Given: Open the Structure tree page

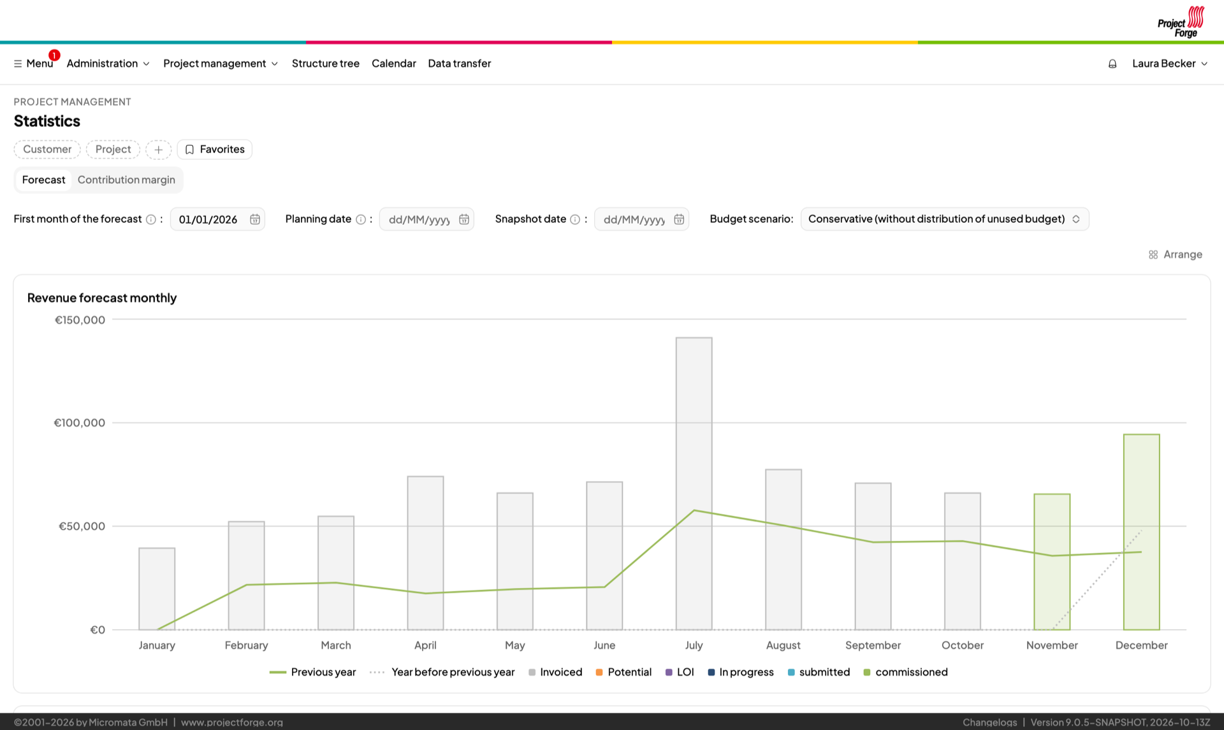Looking at the screenshot, I should [326, 64].
